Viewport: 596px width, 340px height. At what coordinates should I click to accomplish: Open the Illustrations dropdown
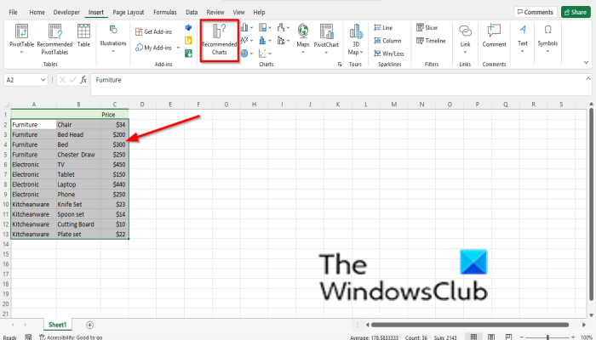click(x=113, y=39)
